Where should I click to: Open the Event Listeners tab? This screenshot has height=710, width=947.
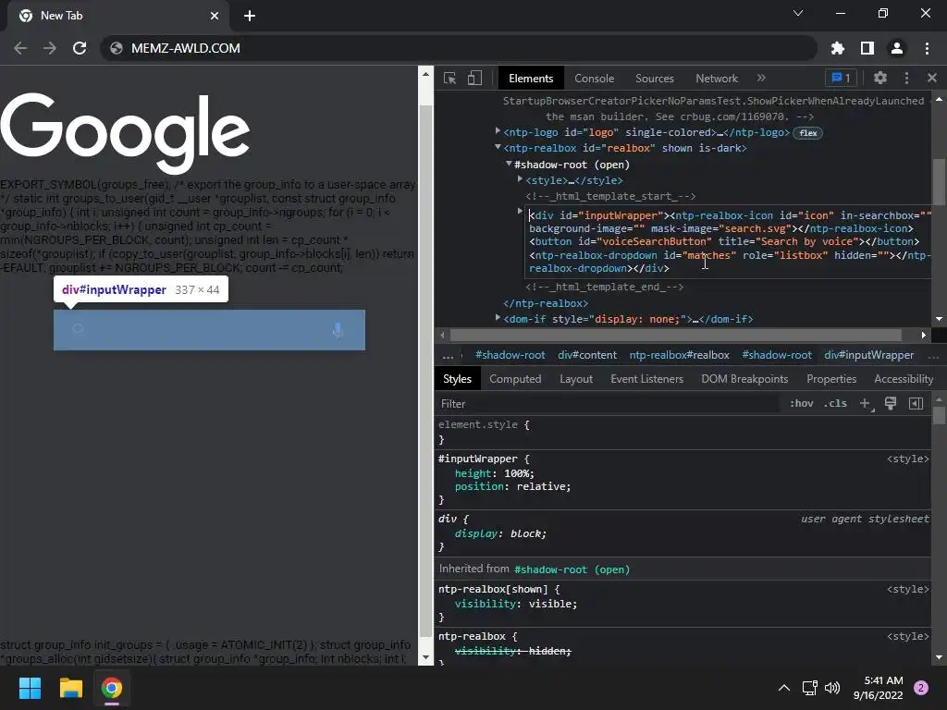point(646,378)
